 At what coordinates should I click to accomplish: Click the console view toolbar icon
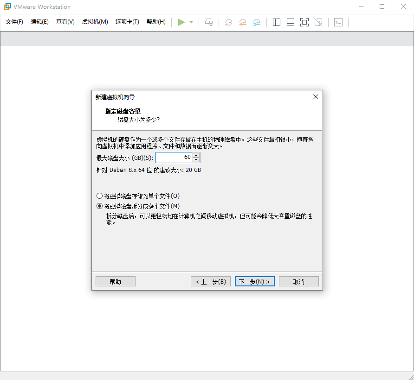338,22
